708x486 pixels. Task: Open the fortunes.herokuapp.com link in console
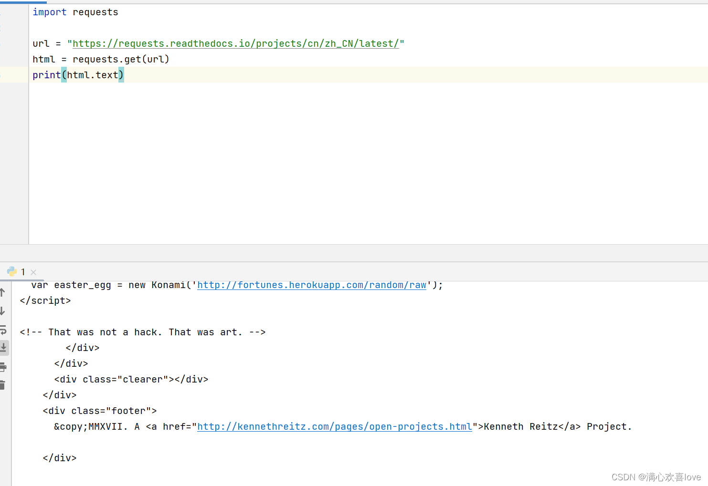(312, 285)
